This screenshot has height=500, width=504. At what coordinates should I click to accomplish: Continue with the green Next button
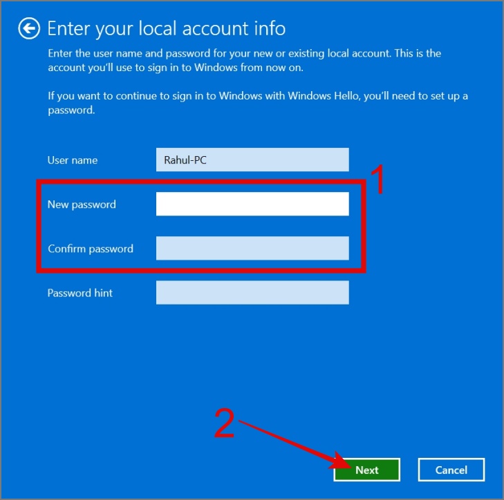pos(366,470)
